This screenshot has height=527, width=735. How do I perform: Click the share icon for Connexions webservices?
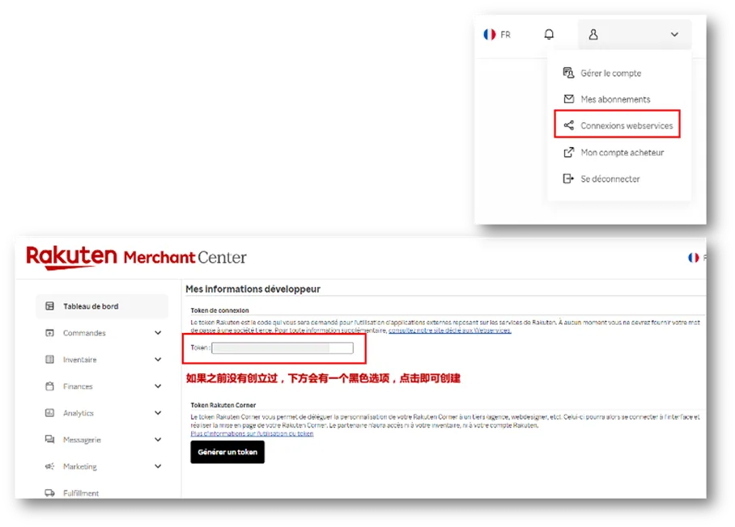coord(568,125)
